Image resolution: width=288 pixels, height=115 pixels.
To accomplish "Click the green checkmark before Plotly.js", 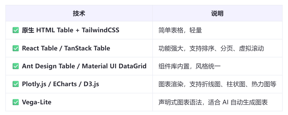I will (16, 84).
